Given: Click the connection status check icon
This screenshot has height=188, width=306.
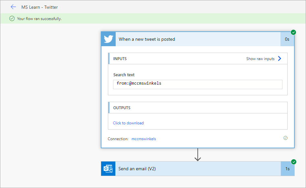Looking at the screenshot, I should click(x=285, y=138).
